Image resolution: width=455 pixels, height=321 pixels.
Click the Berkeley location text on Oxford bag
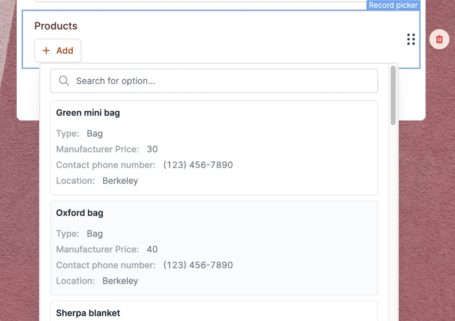(120, 281)
